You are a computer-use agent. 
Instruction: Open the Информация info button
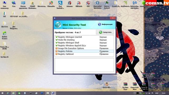(x=105, y=24)
